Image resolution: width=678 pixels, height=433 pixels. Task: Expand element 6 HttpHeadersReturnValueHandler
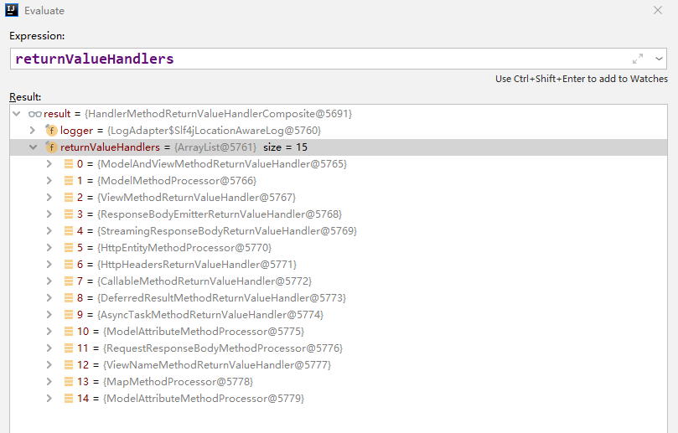[49, 265]
